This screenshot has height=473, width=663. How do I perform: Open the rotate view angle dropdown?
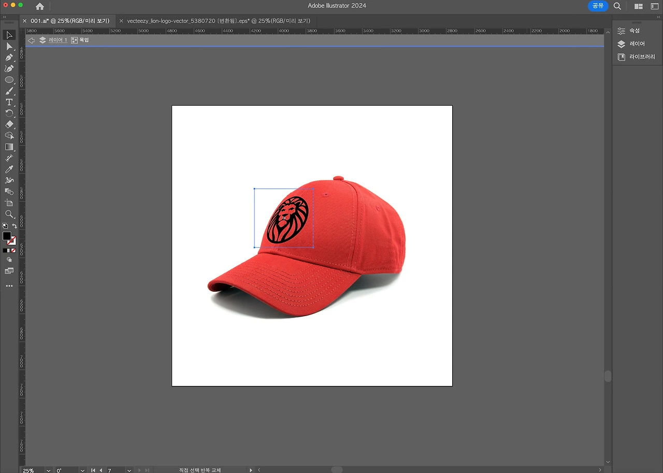(x=83, y=470)
